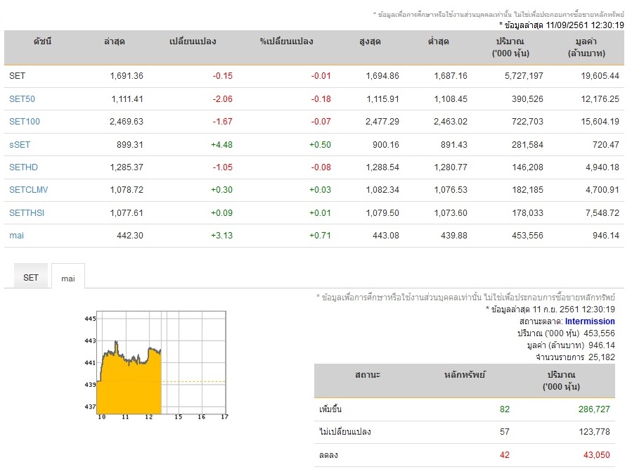Screen dimensions: 632x472
Task: Click the SET row name cell
Action: tap(18, 76)
